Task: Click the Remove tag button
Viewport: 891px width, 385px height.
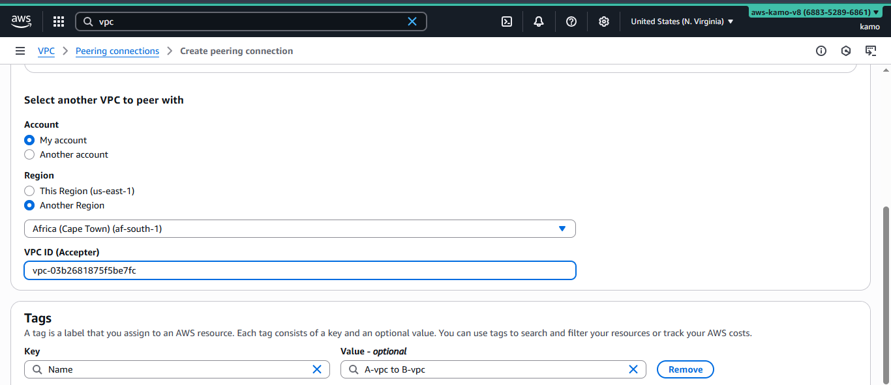Action: (685, 369)
